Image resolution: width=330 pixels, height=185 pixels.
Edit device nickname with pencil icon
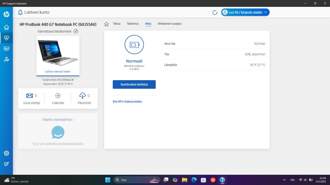[x=76, y=31]
